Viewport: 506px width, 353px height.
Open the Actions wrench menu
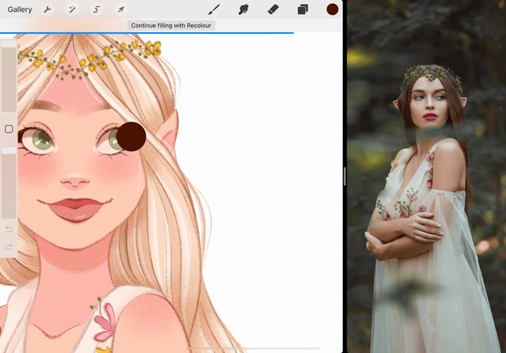(48, 10)
